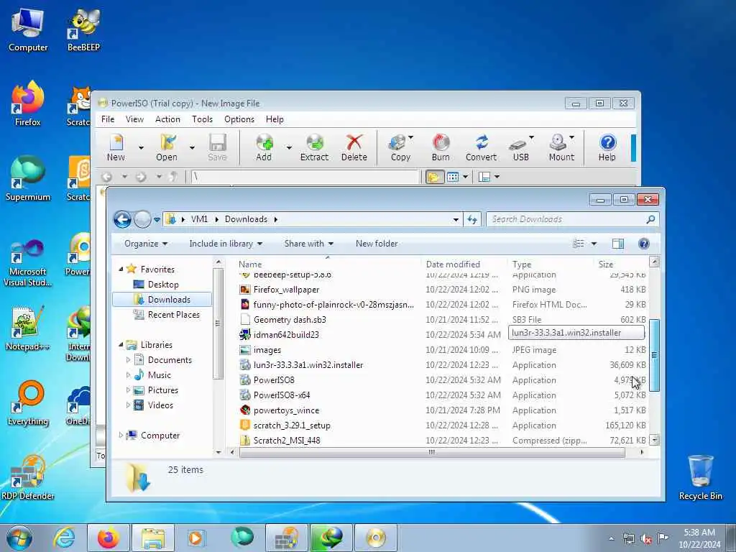This screenshot has height=552, width=736.
Task: Open the Windows Start button
Action: pyautogui.click(x=19, y=538)
